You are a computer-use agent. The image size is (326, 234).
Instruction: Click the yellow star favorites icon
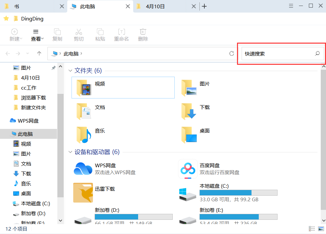[6, 19]
